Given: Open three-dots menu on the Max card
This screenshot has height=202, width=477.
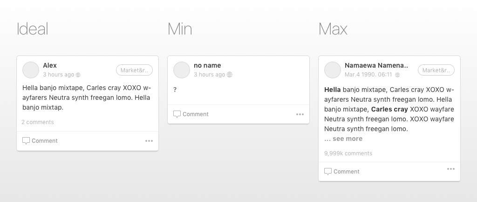Looking at the screenshot, I should point(451,169).
